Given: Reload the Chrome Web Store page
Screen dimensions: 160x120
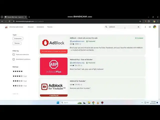Looking at the screenshot, I should (9, 21).
